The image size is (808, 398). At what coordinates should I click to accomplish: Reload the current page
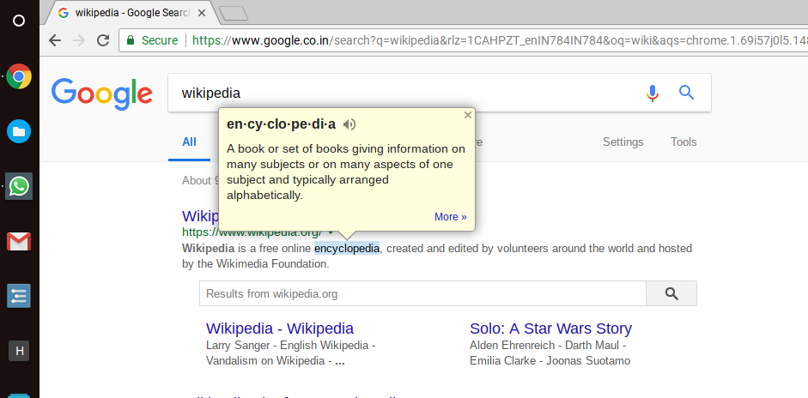[102, 40]
